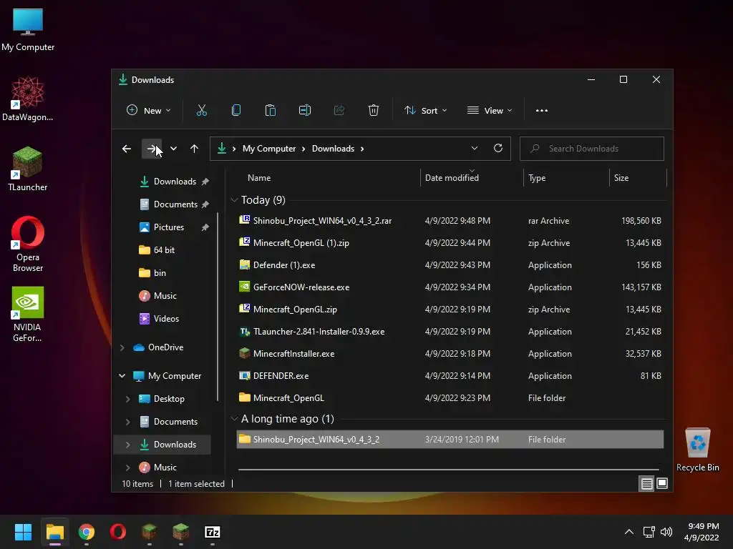Go back with the left arrow
733x549 pixels.
pyautogui.click(x=127, y=149)
